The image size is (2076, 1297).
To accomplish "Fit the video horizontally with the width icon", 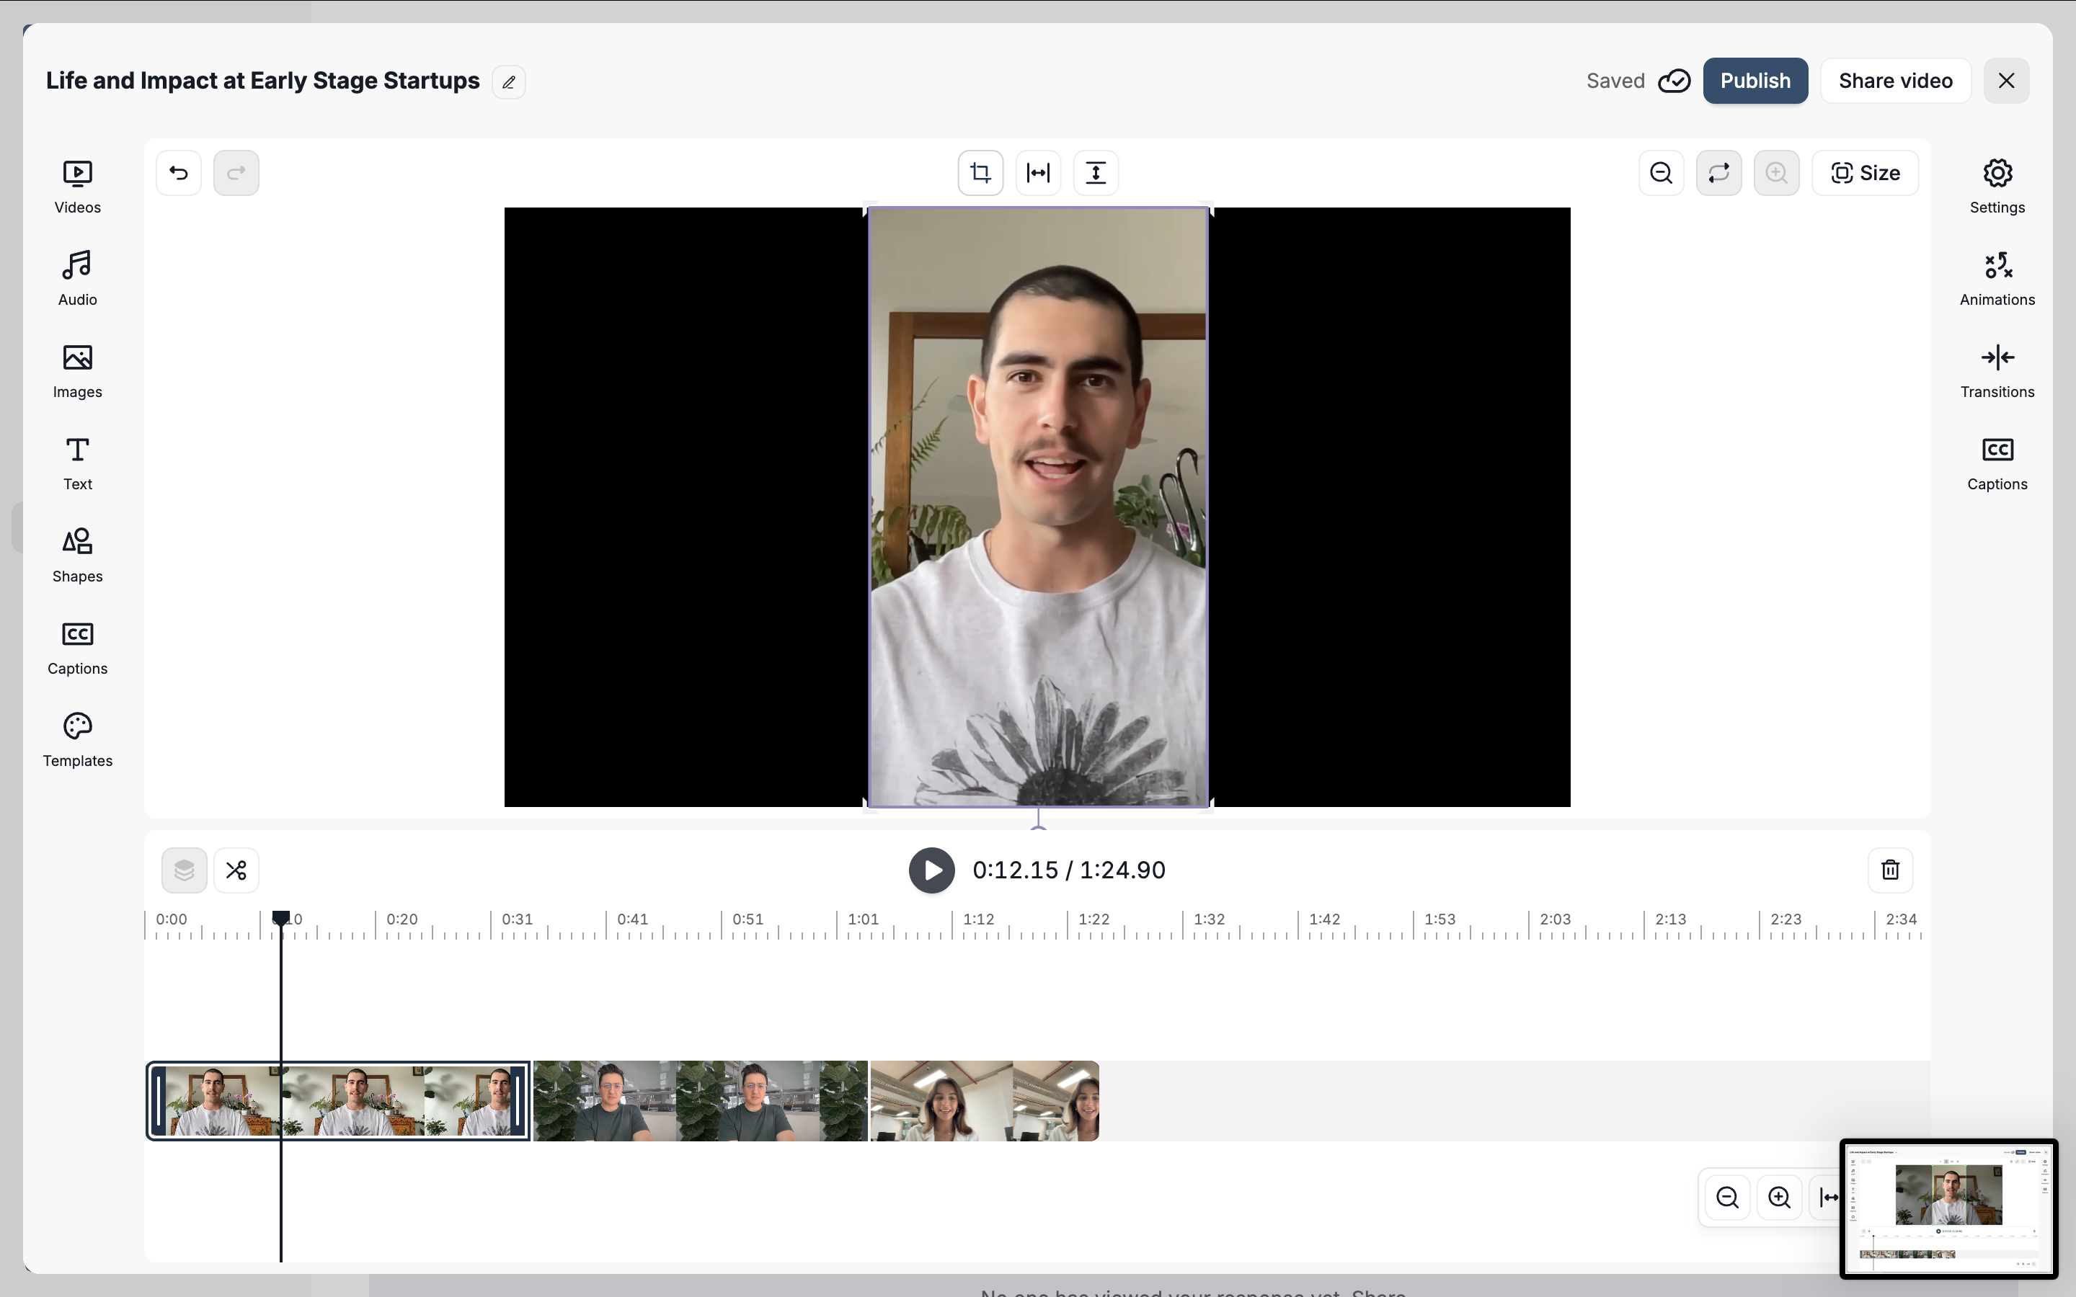I will [1038, 173].
